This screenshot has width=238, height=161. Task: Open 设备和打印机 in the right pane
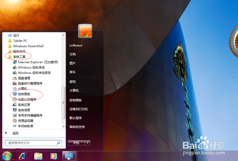[x=79, y=109]
